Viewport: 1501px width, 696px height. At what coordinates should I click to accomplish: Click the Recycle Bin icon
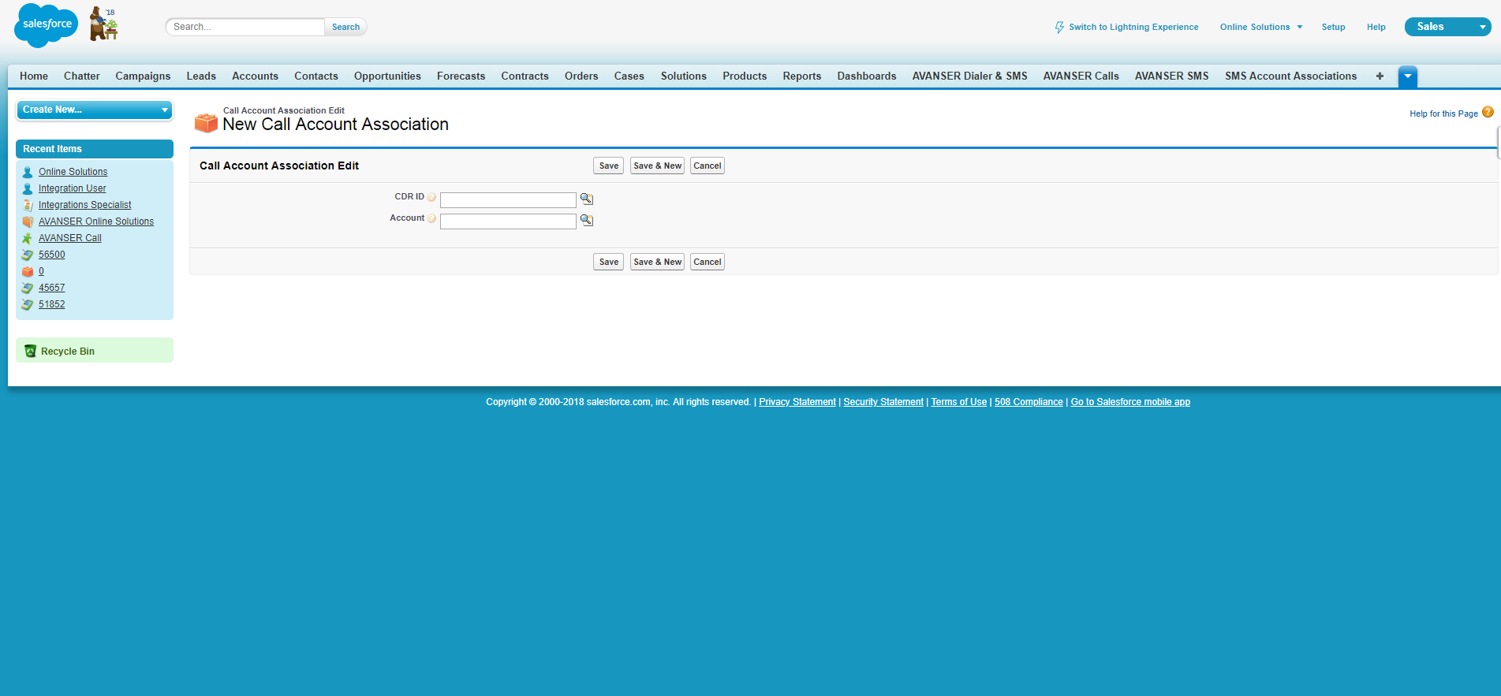[x=30, y=351]
